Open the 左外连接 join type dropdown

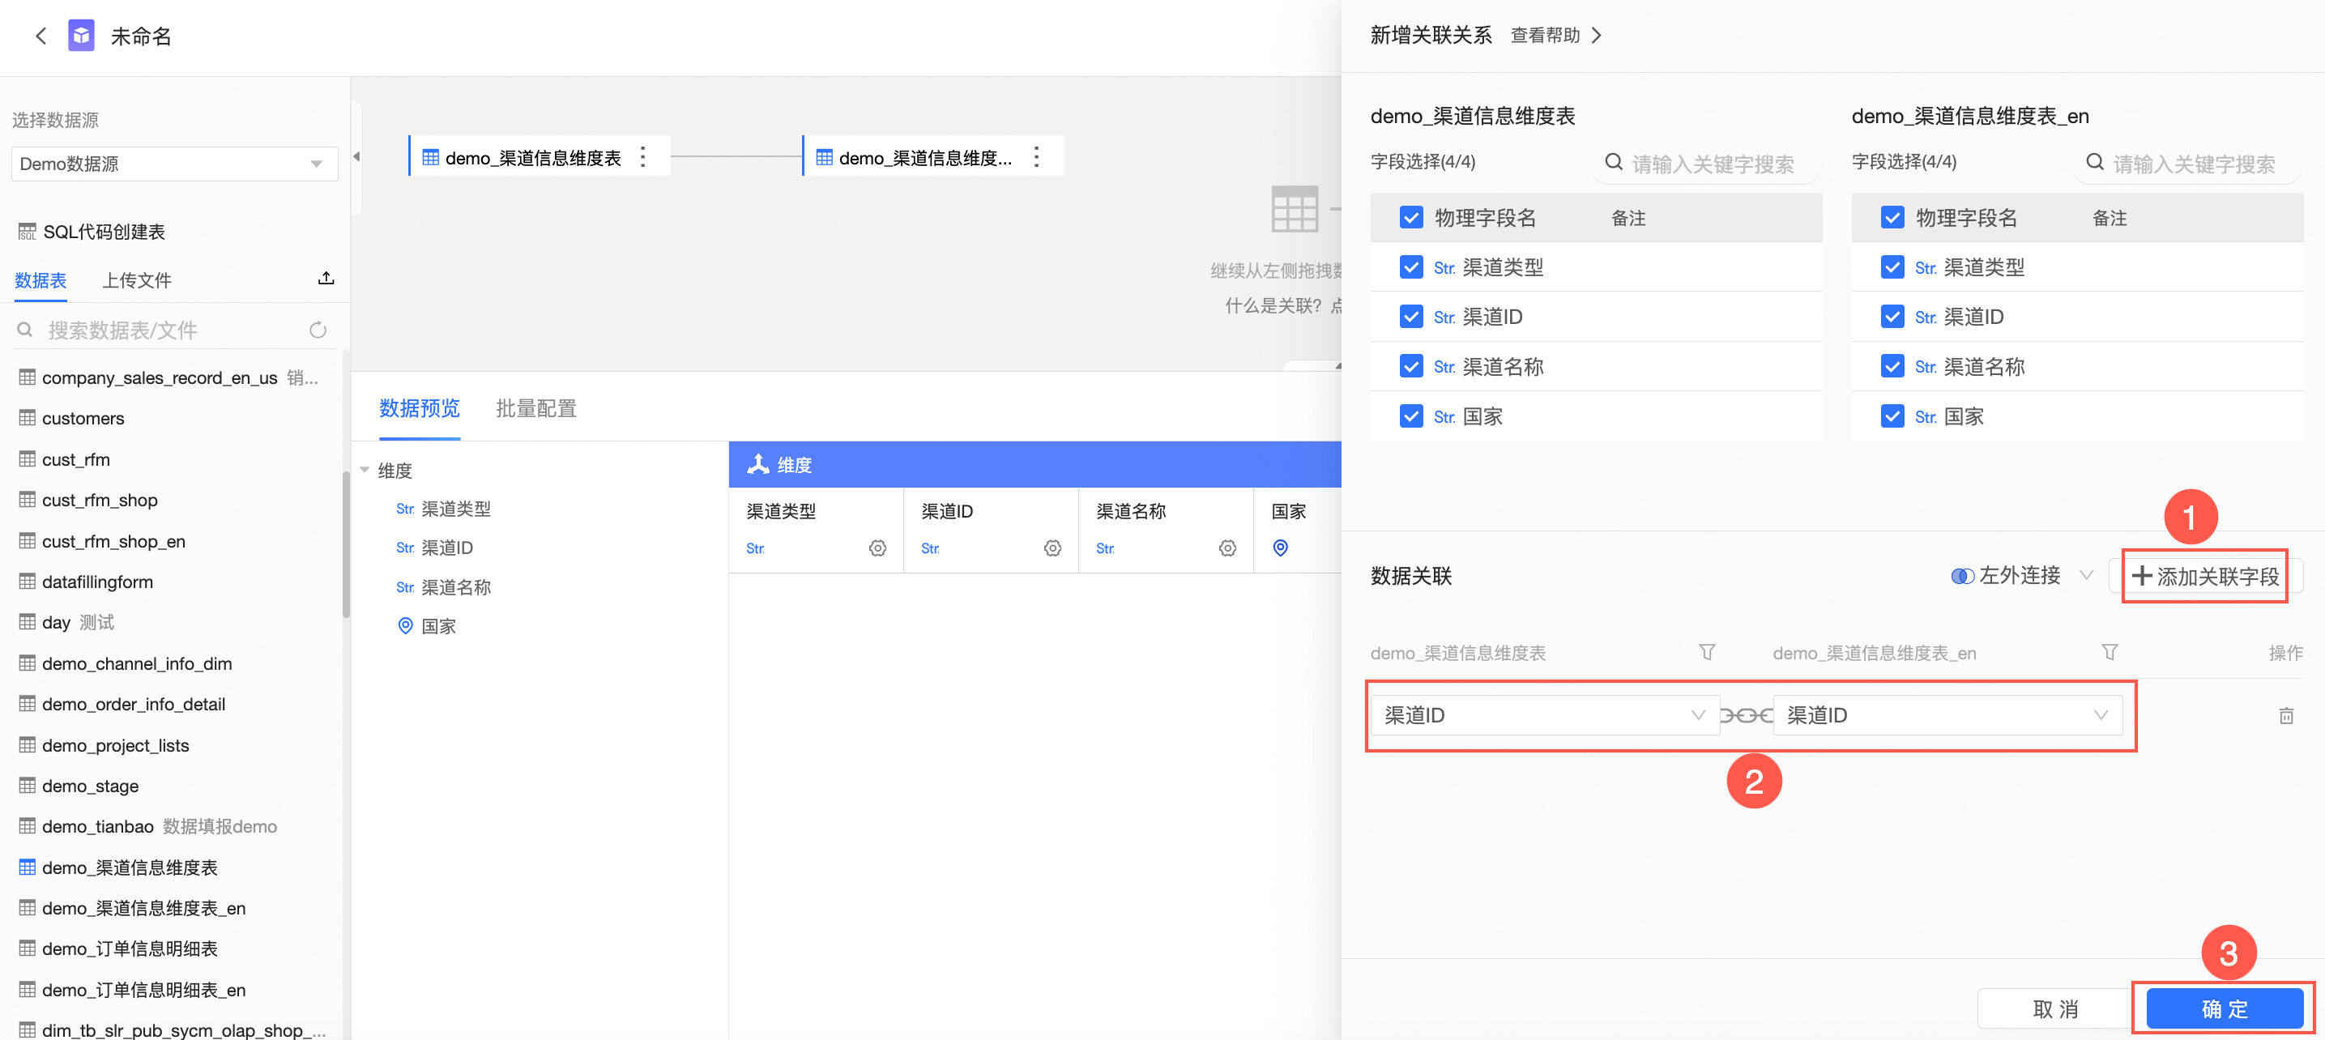(x=2022, y=576)
